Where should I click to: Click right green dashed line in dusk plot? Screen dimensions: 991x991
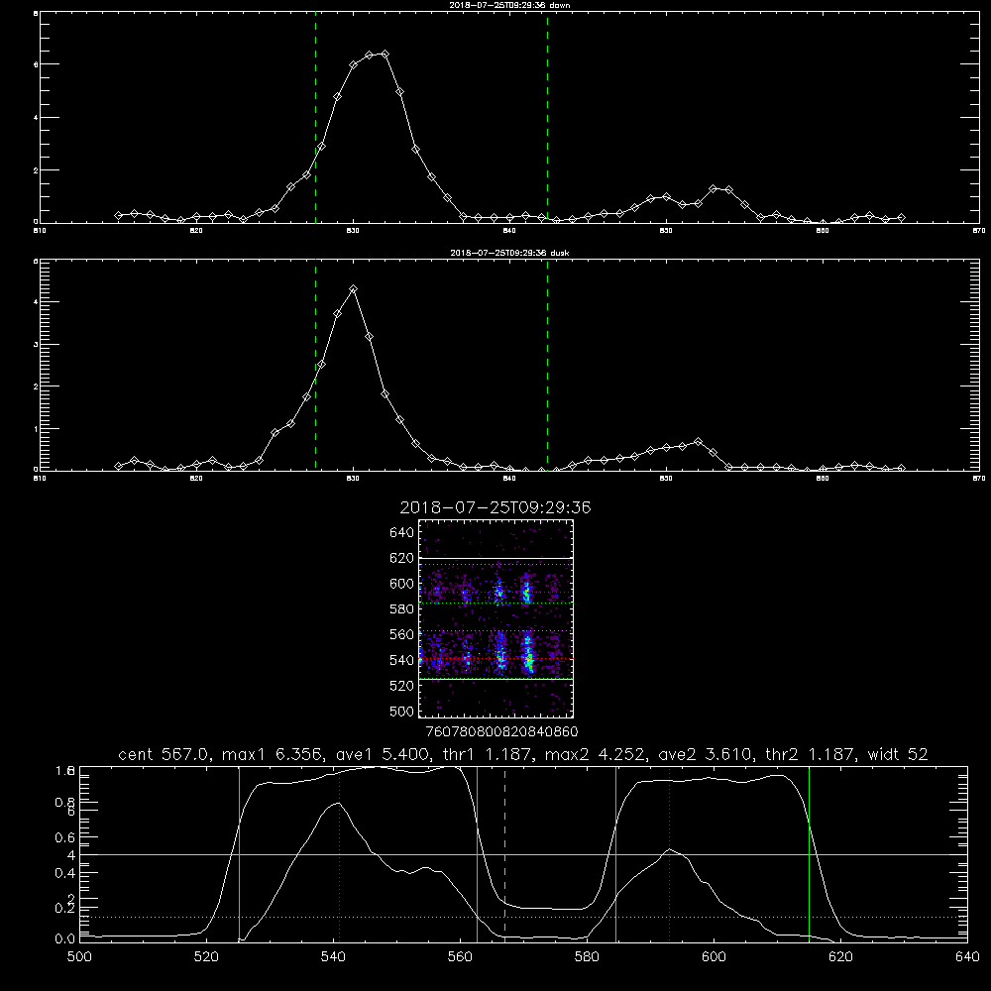click(x=547, y=365)
